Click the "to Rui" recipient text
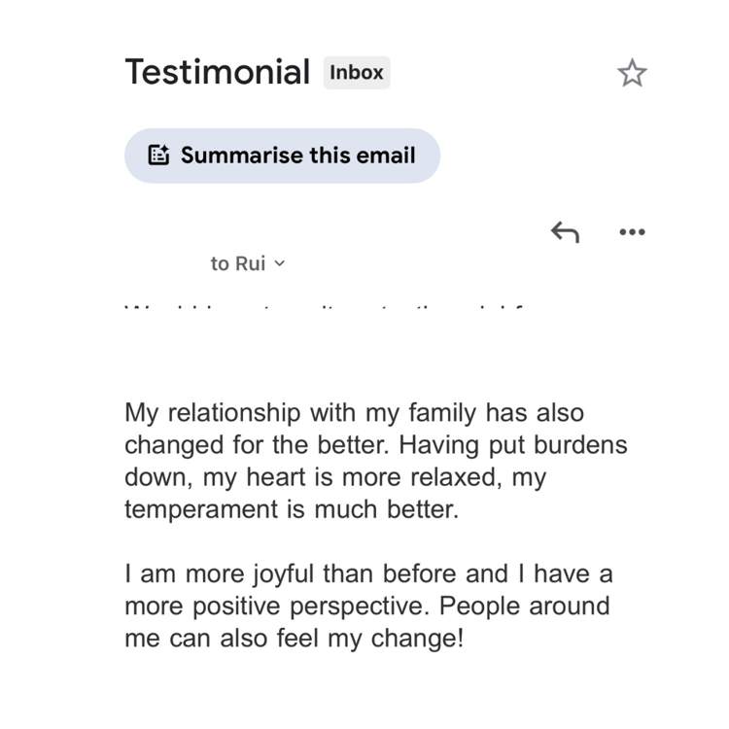Screen dimensions: 729x729 click(237, 263)
